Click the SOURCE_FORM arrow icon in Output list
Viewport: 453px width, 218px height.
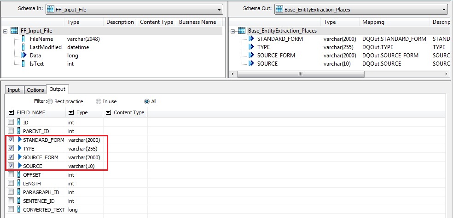pos(20,157)
